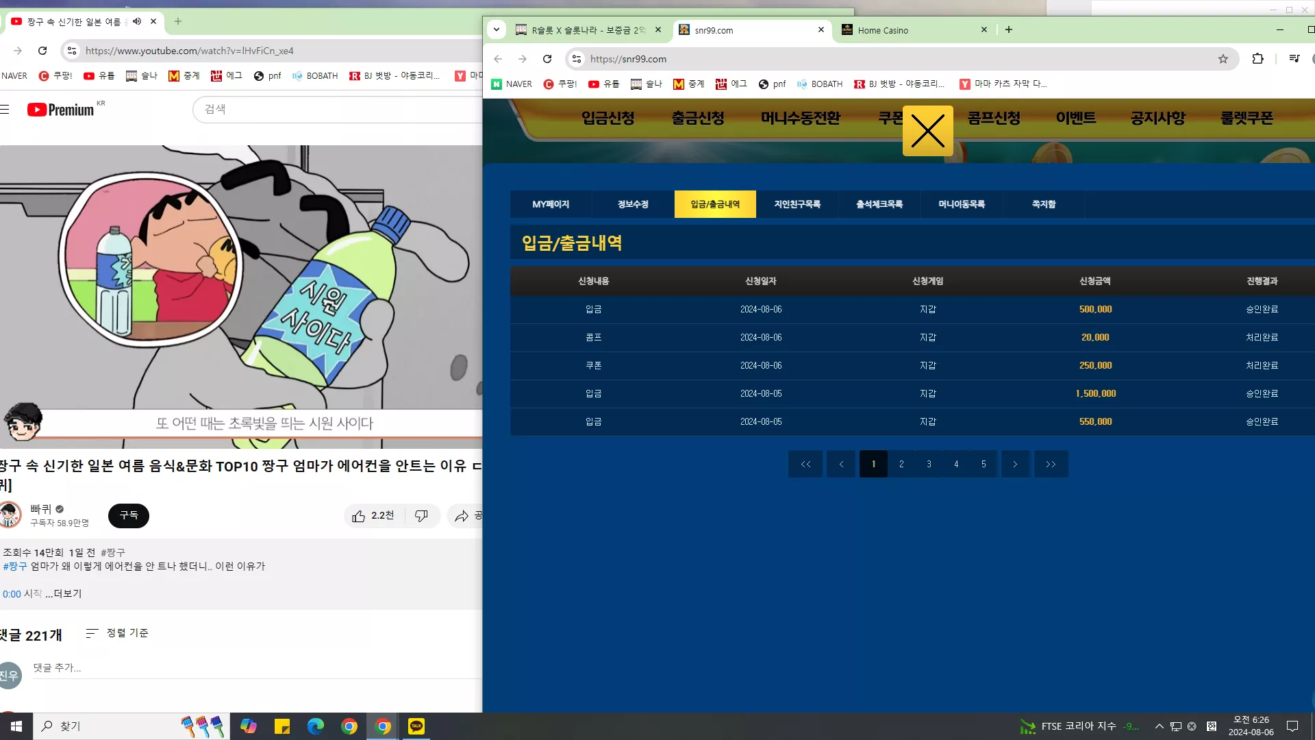The height and width of the screenshot is (740, 1315).
Task: Open tab search dropdown in snr99 window
Action: click(497, 29)
